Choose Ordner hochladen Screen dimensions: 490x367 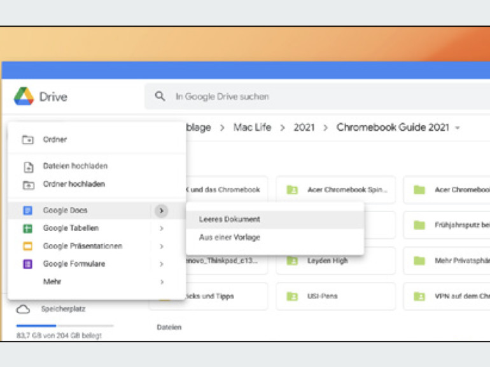coord(97,184)
